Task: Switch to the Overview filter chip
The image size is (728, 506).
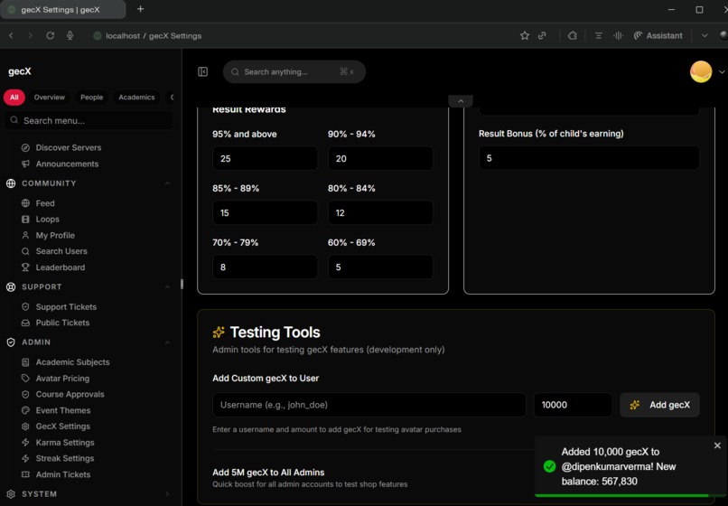Action: [x=49, y=97]
